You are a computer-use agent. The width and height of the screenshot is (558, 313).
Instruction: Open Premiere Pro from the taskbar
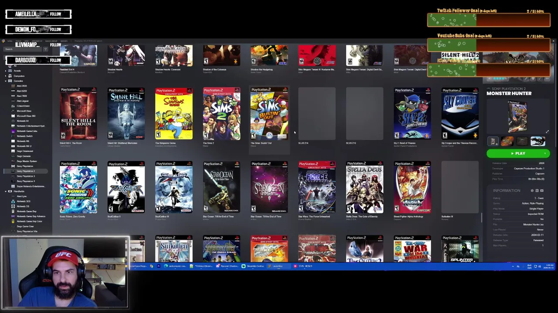point(159,266)
